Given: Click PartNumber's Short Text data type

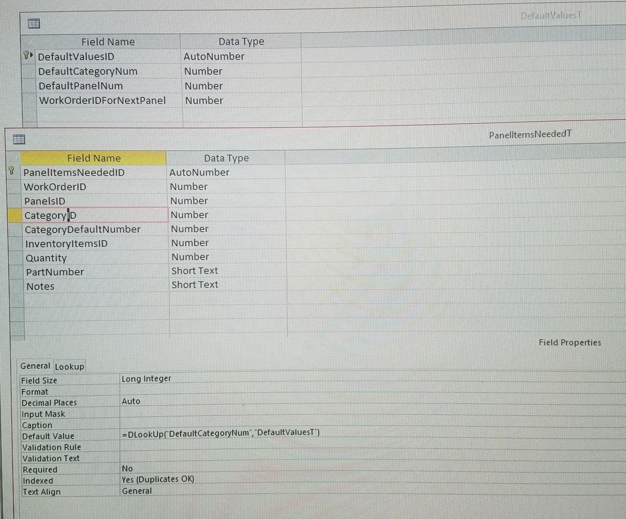Looking at the screenshot, I should pos(195,270).
